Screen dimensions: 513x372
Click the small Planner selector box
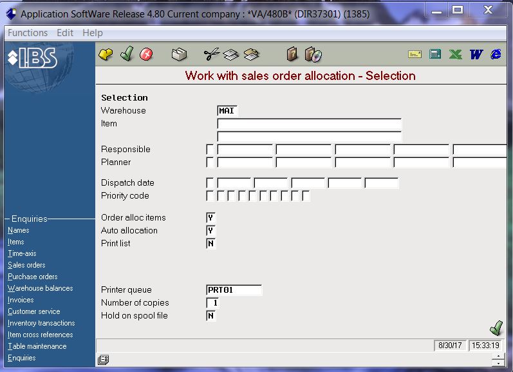point(210,162)
